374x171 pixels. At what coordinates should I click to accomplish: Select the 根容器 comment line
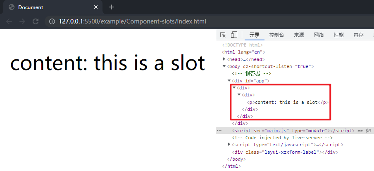(251, 73)
